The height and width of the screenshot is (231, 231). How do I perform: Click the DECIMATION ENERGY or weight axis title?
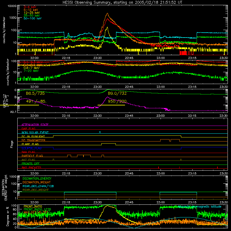[4, 187]
